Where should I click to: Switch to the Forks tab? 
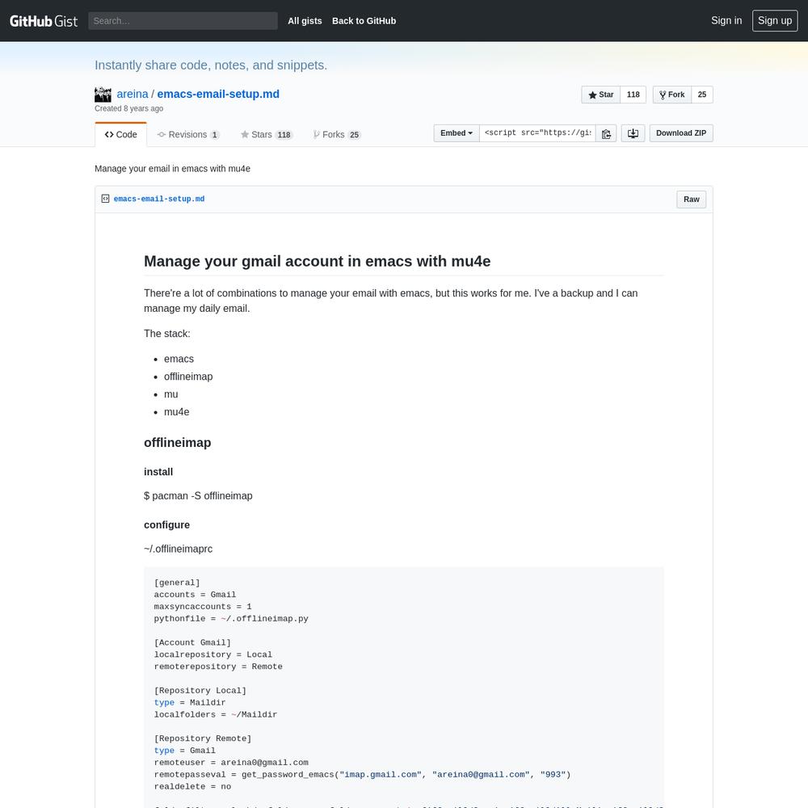pos(336,134)
